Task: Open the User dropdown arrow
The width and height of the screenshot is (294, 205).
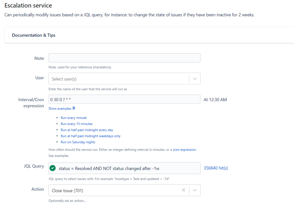Action: tap(195, 79)
